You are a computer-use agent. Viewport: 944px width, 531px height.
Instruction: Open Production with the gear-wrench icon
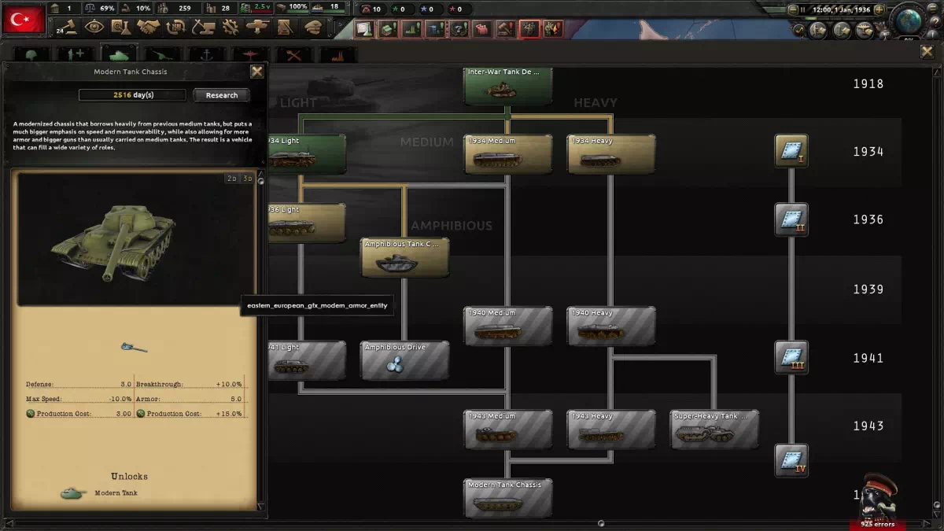[x=230, y=27]
